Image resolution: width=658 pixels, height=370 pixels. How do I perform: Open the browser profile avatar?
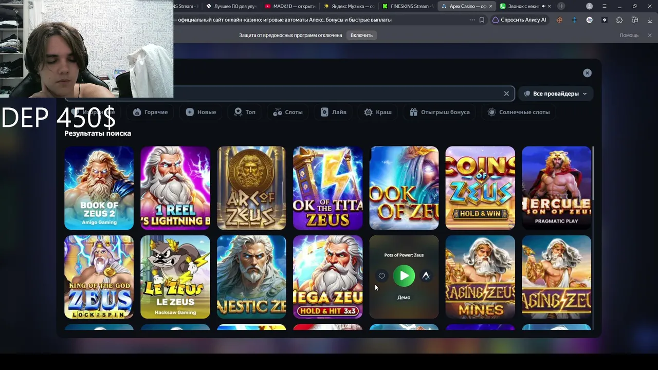[x=590, y=6]
